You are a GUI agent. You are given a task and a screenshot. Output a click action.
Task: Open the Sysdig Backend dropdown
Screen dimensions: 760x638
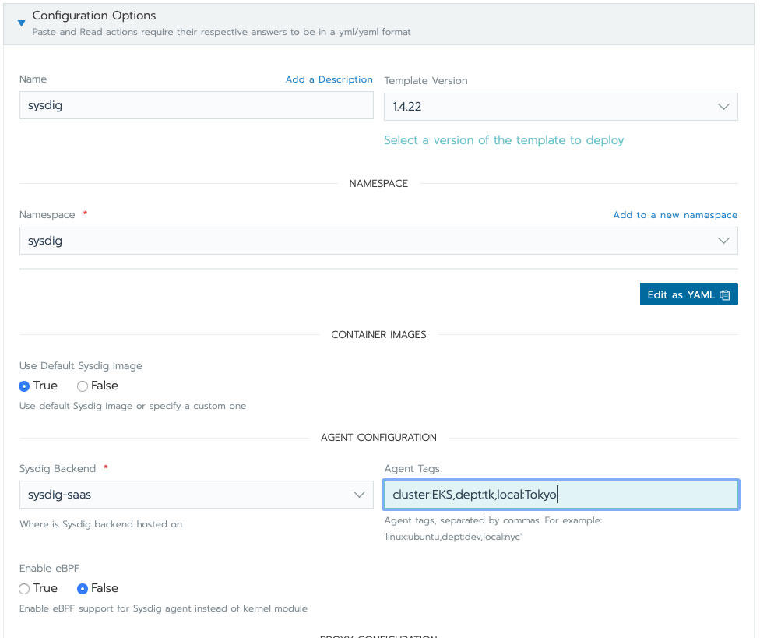196,495
